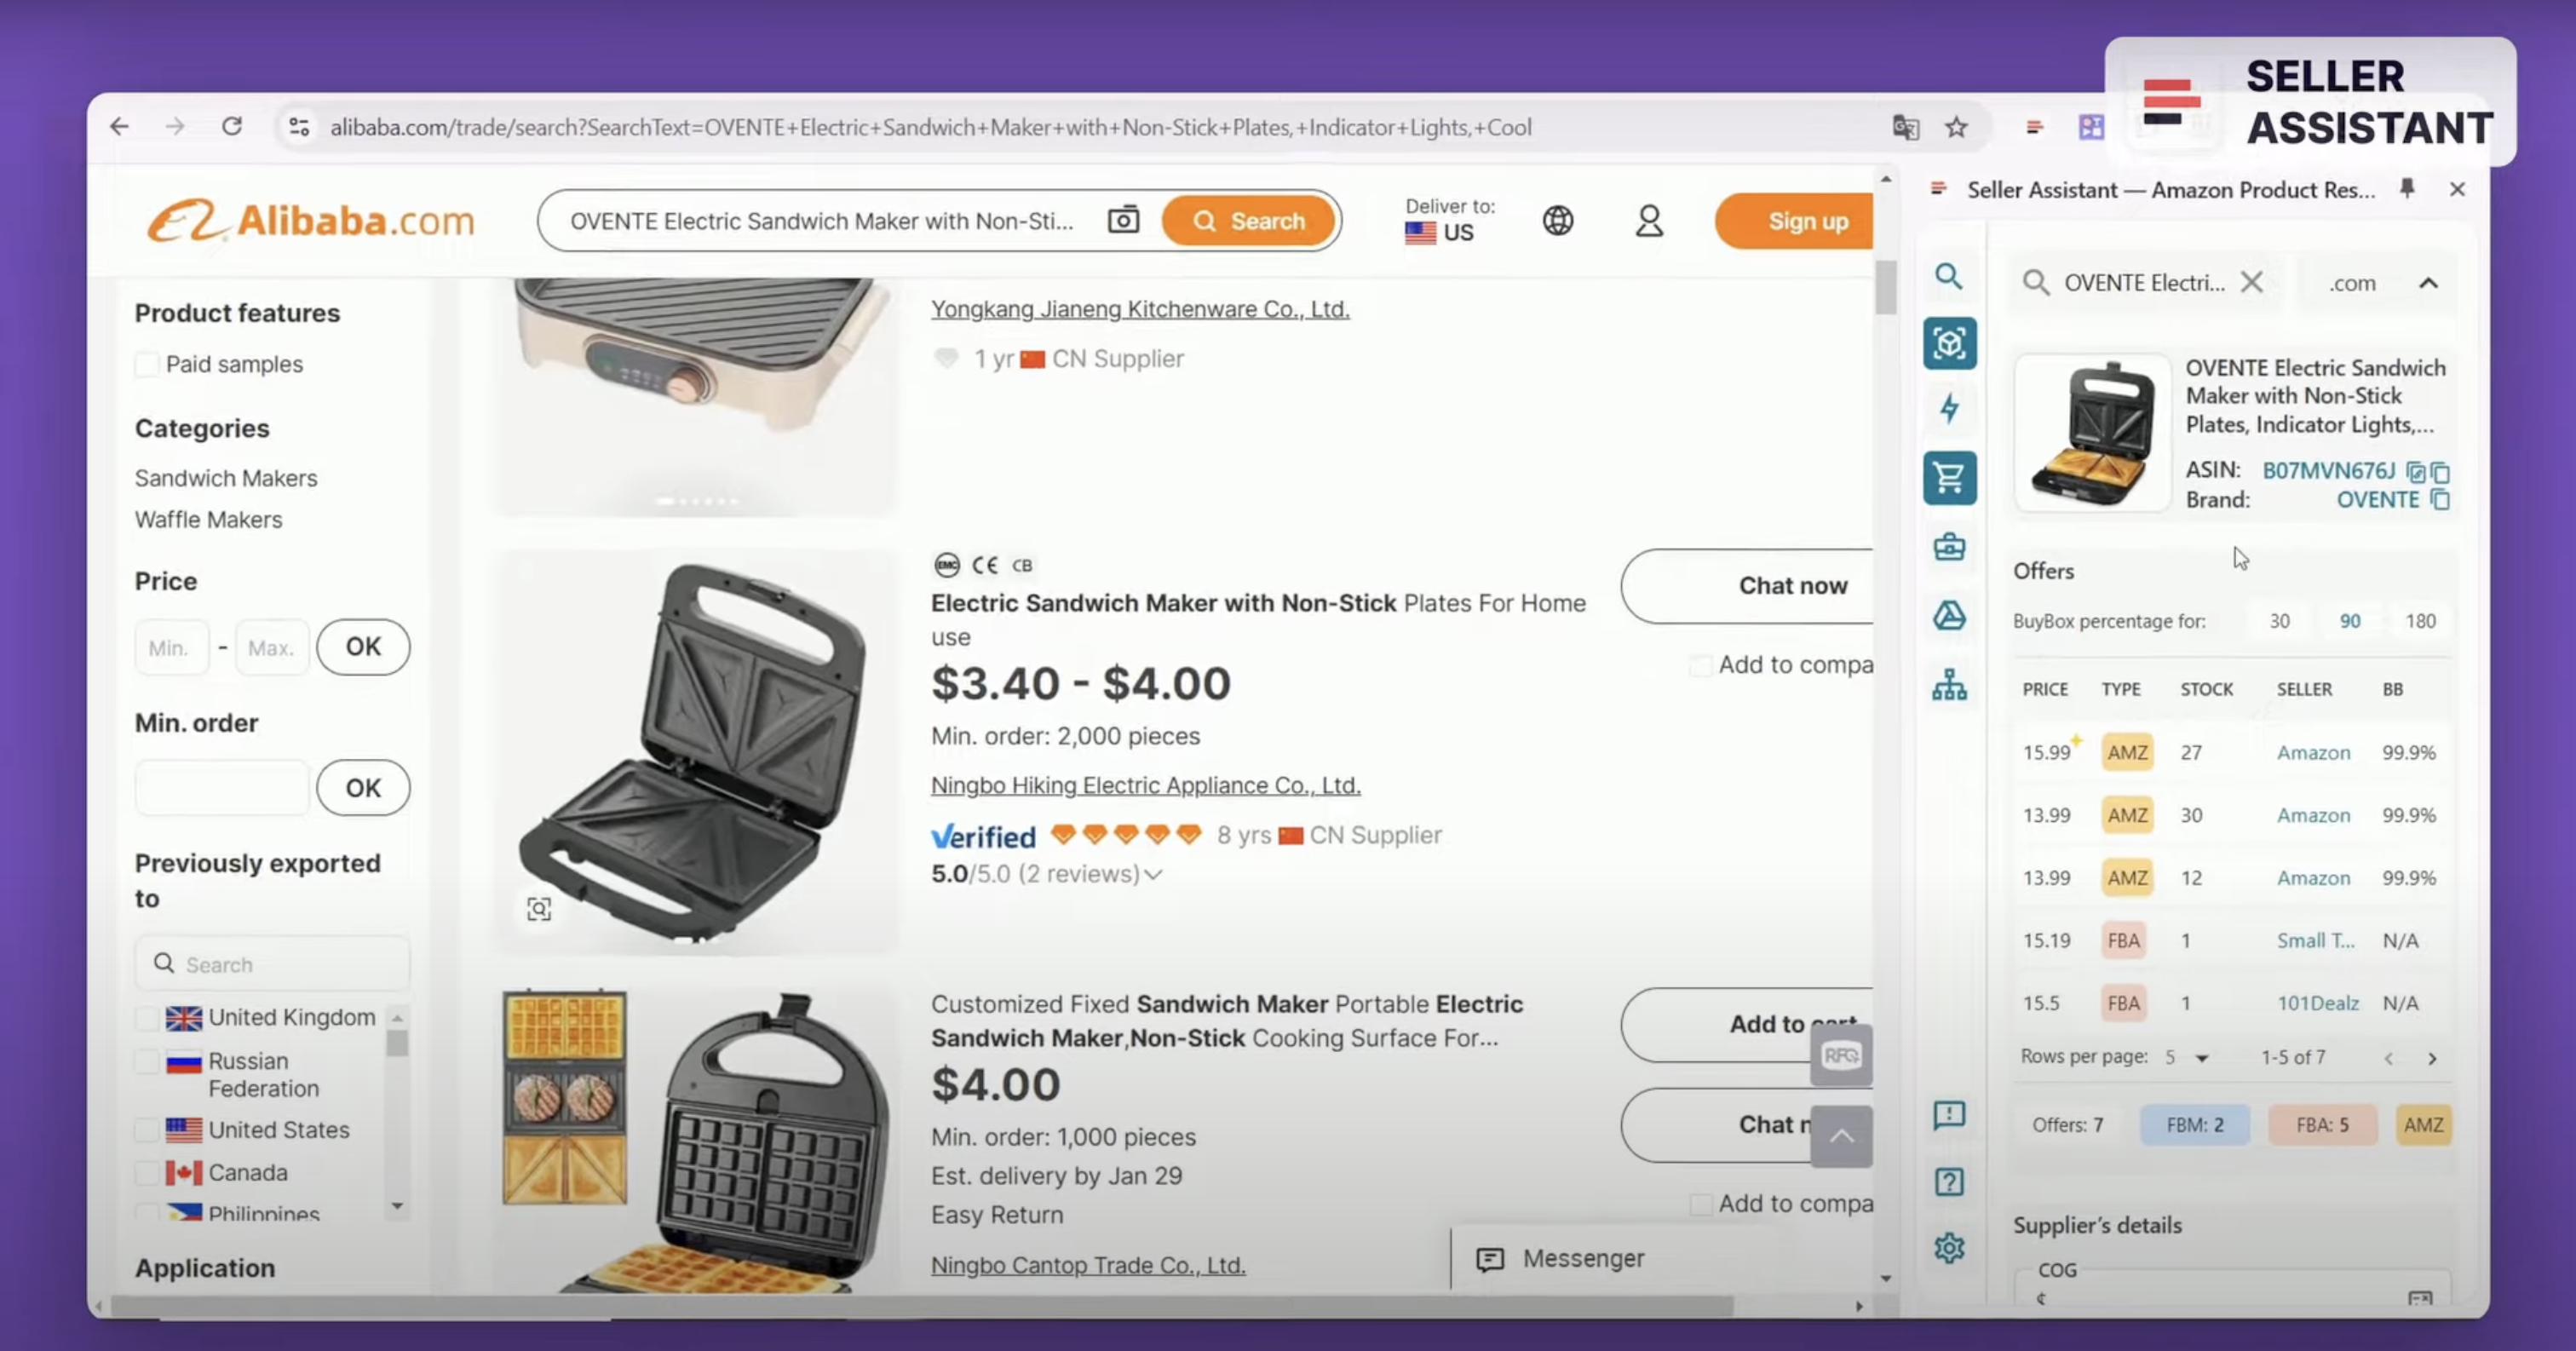This screenshot has width=2576, height=1351.
Task: Select the product research cube tool
Action: (1949, 343)
